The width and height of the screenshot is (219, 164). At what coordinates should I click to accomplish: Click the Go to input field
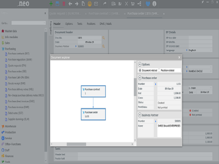coord(28,23)
